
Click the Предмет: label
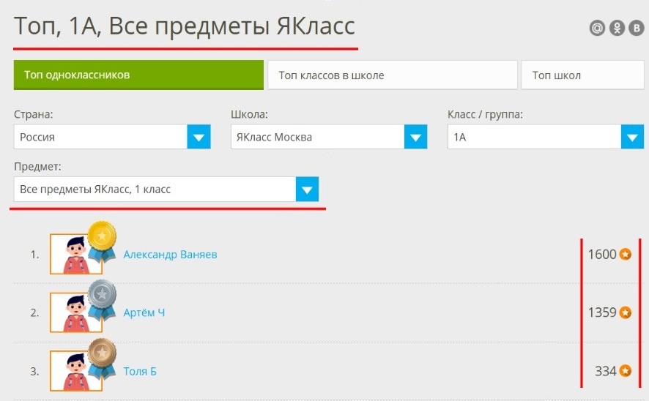pyautogui.click(x=37, y=167)
